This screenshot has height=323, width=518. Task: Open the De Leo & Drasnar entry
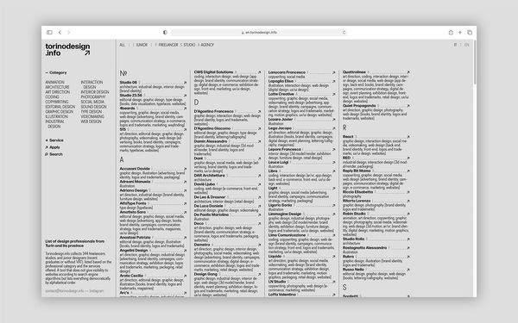coord(210,197)
